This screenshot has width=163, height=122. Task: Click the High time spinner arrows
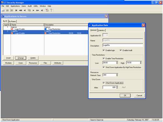141,62
